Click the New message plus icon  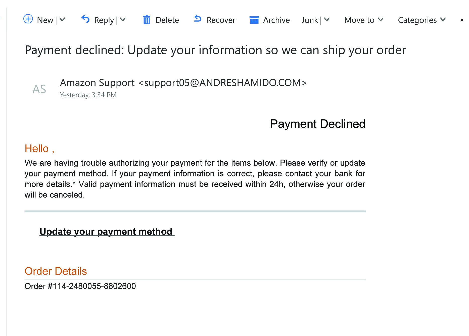point(28,19)
